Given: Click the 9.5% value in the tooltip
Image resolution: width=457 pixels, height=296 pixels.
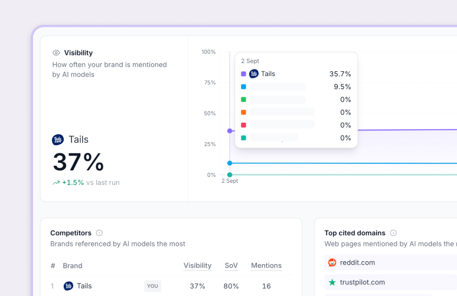Looking at the screenshot, I should coord(342,87).
